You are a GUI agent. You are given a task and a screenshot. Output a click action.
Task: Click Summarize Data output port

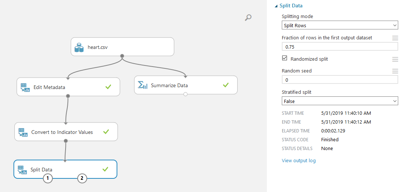coord(185,94)
